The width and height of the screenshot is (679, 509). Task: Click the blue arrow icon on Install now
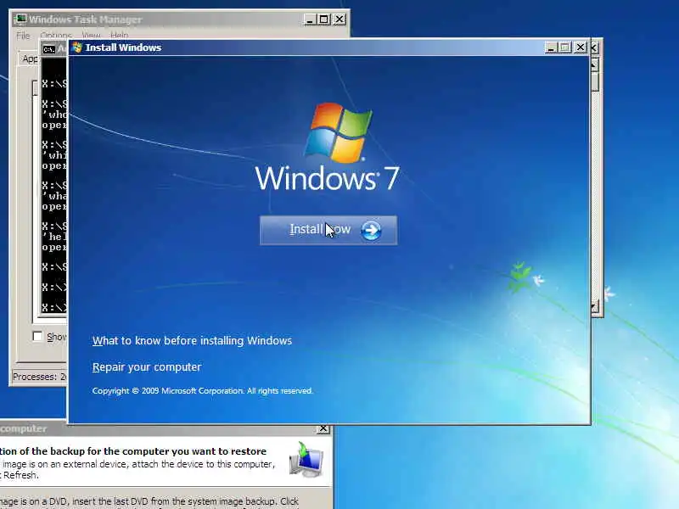pyautogui.click(x=371, y=230)
